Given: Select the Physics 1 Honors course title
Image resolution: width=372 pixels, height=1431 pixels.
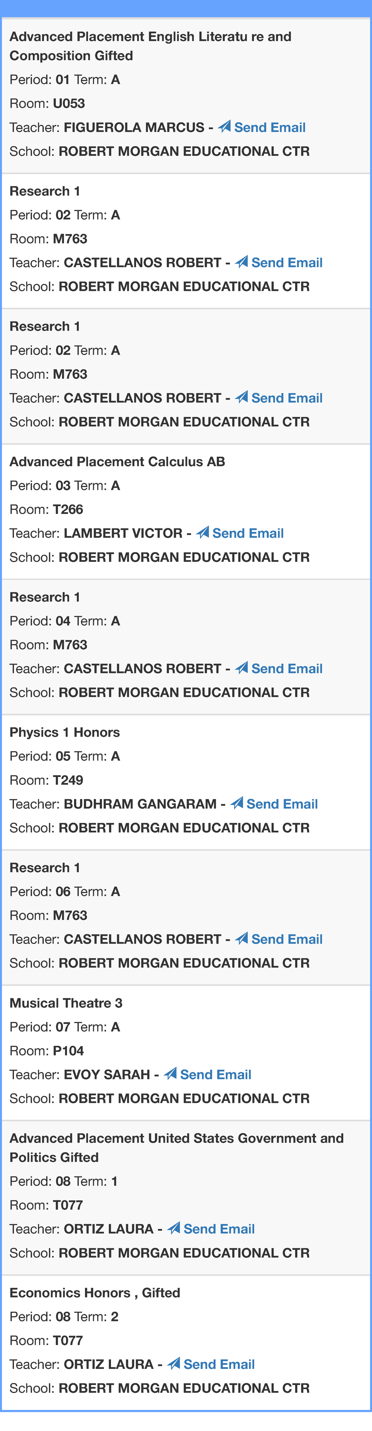Looking at the screenshot, I should point(64,732).
